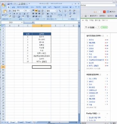This screenshot has height=124, width=117.
Task: Switch to the 페이지 레이아웃 ribbon tab
Action: 23,7
